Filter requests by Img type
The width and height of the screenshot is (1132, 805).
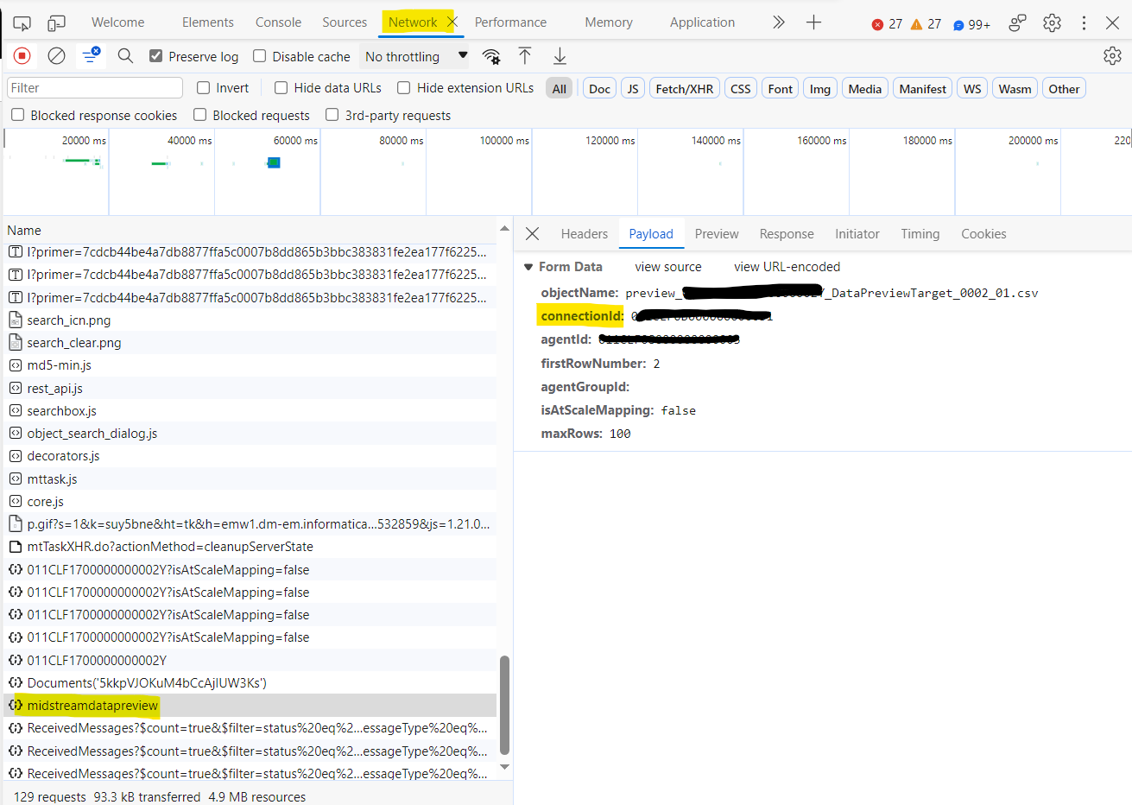tap(820, 88)
